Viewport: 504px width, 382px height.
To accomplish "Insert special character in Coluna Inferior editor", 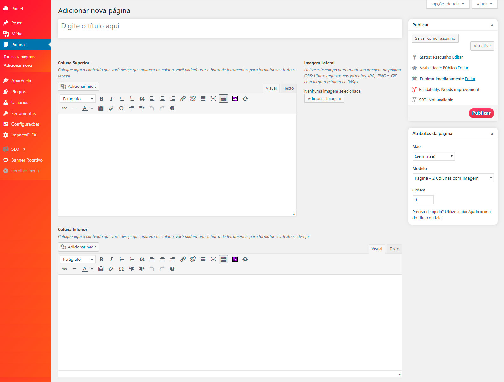I will 121,269.
